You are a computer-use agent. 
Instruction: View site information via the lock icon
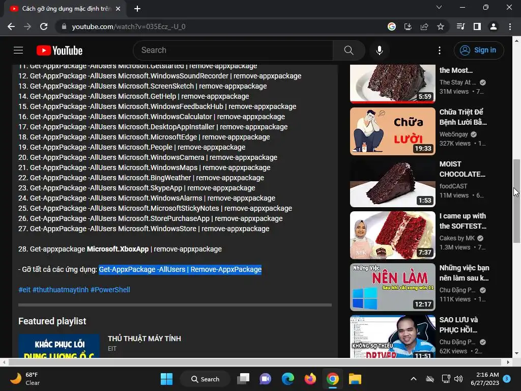coord(64,26)
